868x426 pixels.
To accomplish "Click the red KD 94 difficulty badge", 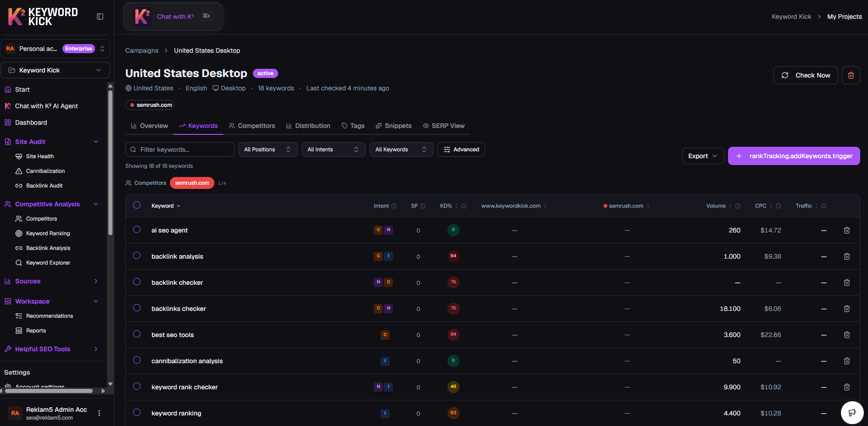I will click(x=453, y=256).
